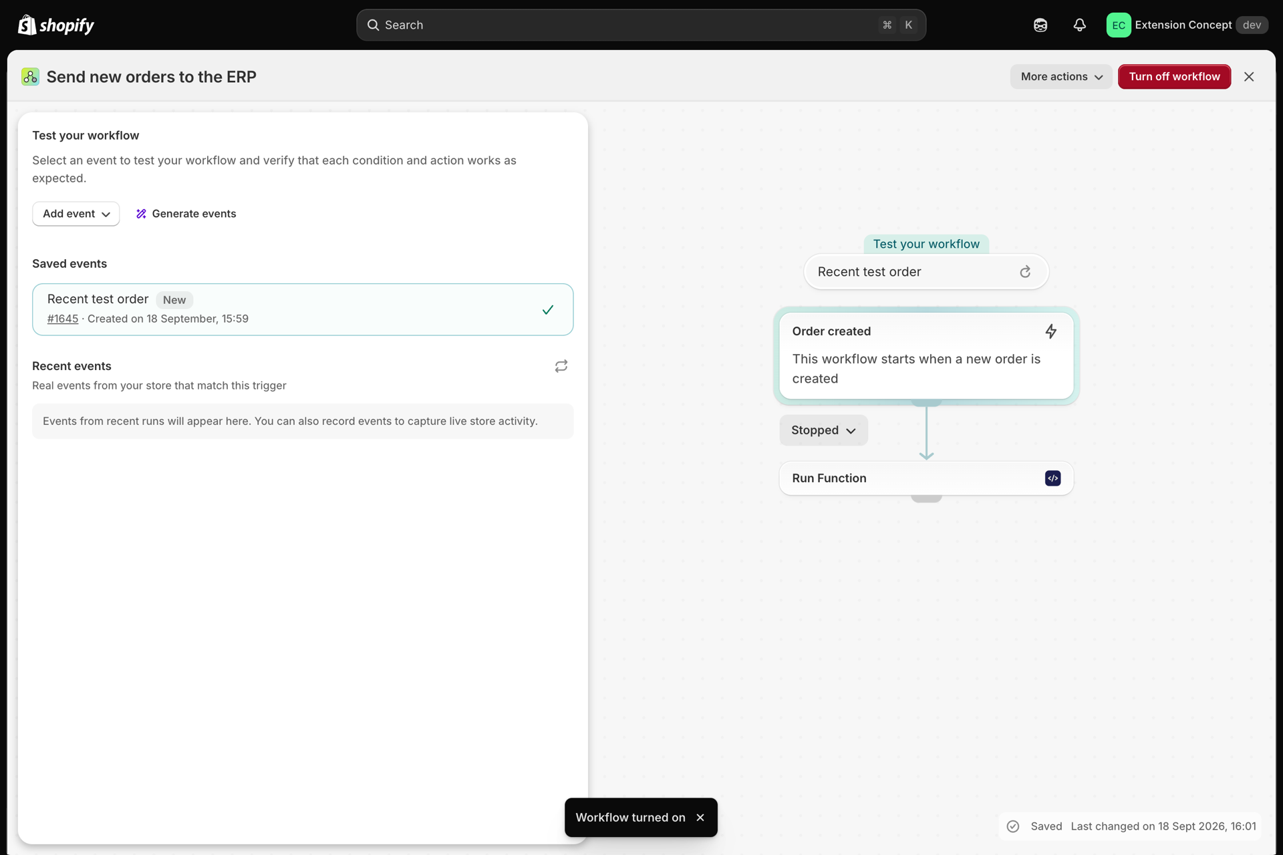Reload the Recent test order in canvas
The width and height of the screenshot is (1283, 855).
[x=1025, y=272]
